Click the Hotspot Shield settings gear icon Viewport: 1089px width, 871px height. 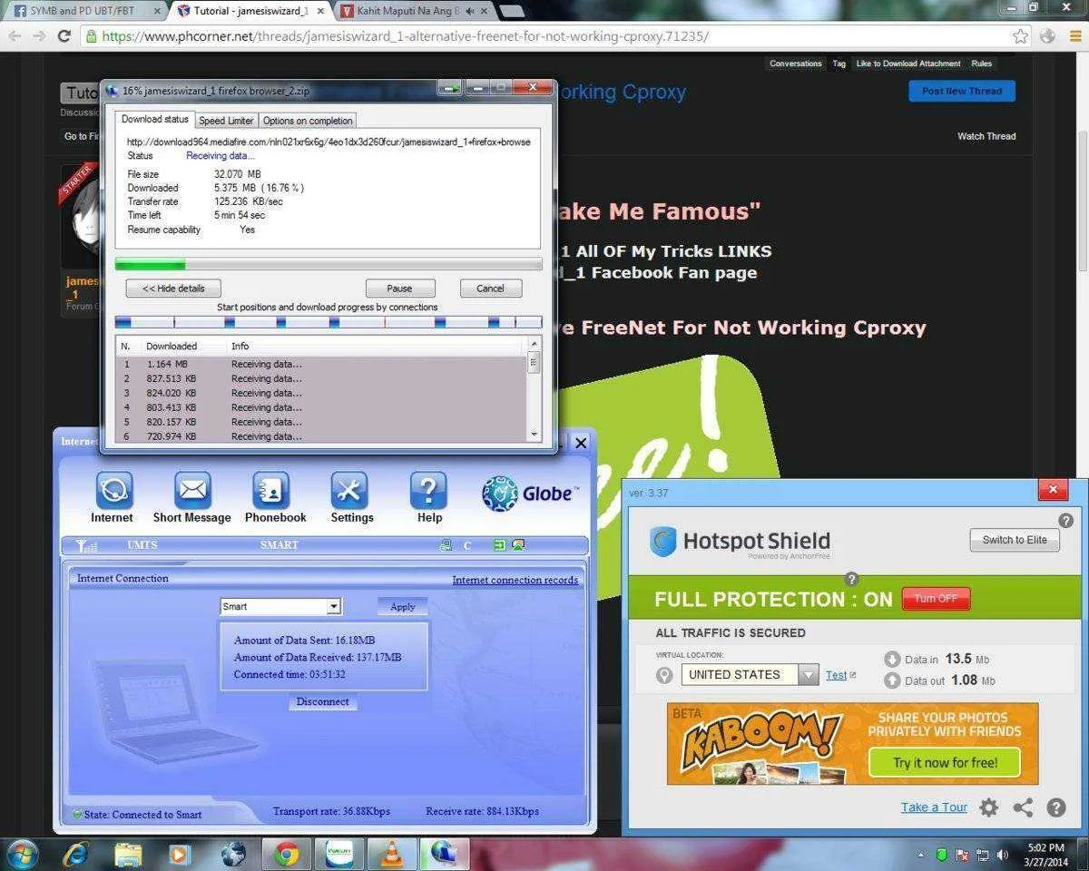coord(989,807)
